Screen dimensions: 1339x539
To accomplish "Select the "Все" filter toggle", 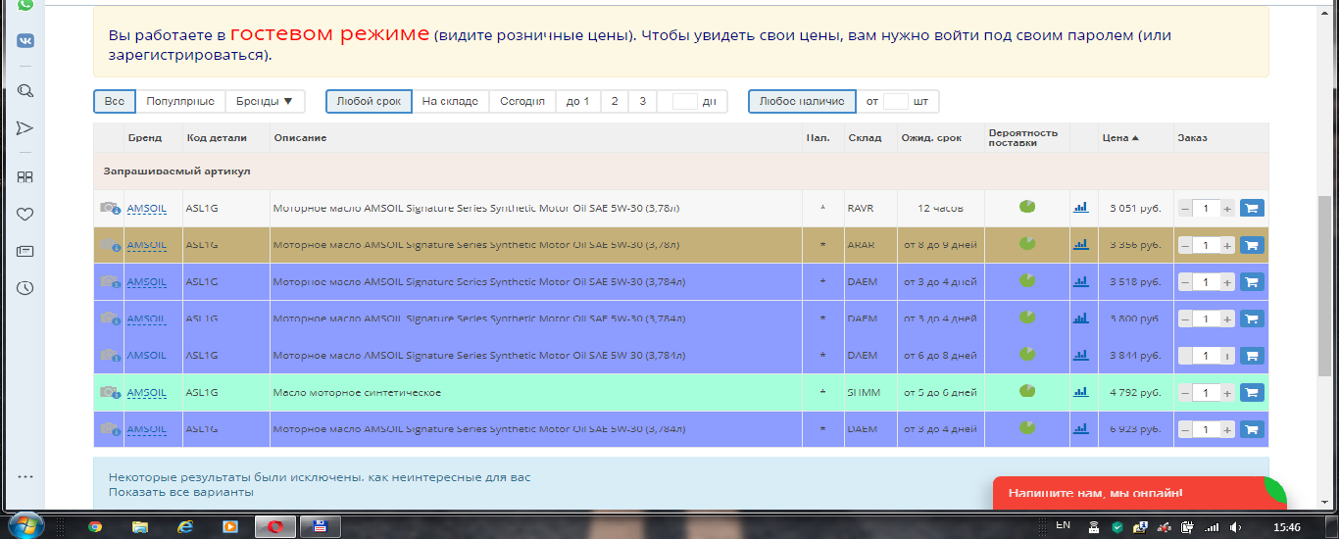I will point(115,101).
